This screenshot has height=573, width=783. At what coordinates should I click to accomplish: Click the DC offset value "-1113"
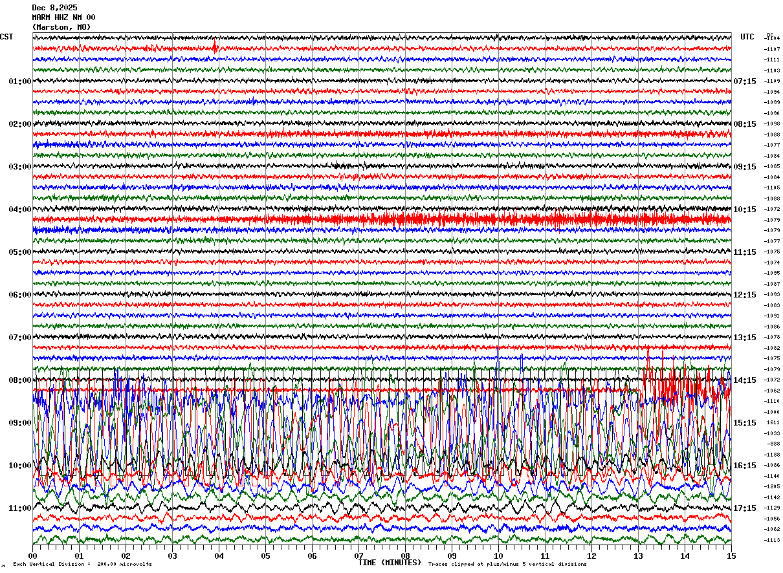[x=772, y=540]
